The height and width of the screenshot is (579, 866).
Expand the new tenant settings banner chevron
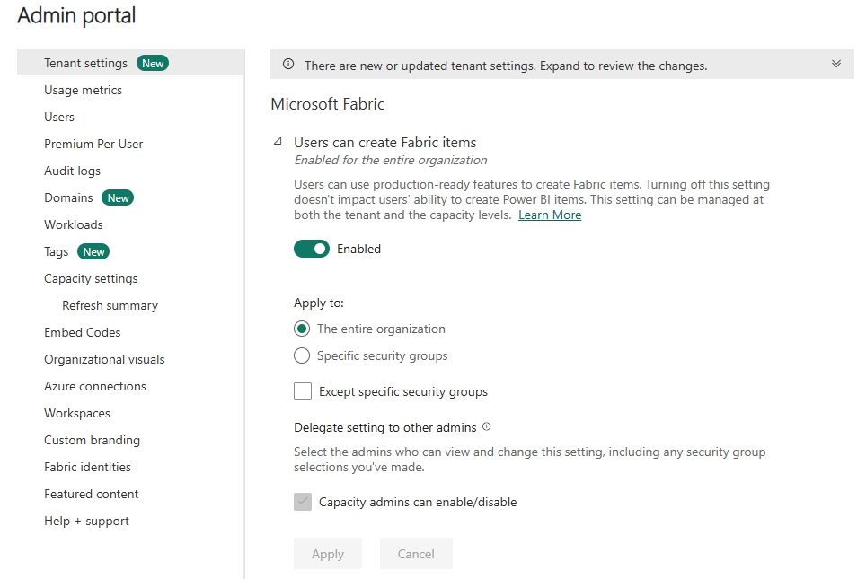pyautogui.click(x=836, y=64)
